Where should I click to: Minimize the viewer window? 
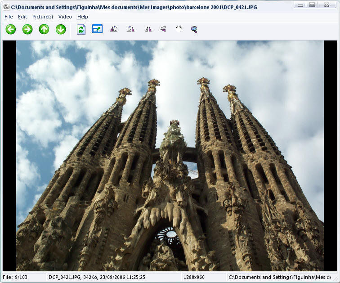coord(300,4)
